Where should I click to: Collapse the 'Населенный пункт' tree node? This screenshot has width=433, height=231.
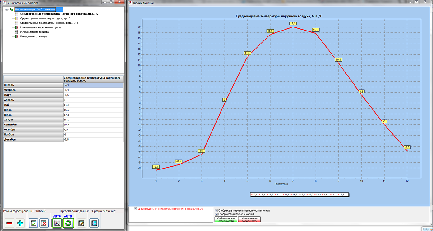pyautogui.click(x=7, y=9)
